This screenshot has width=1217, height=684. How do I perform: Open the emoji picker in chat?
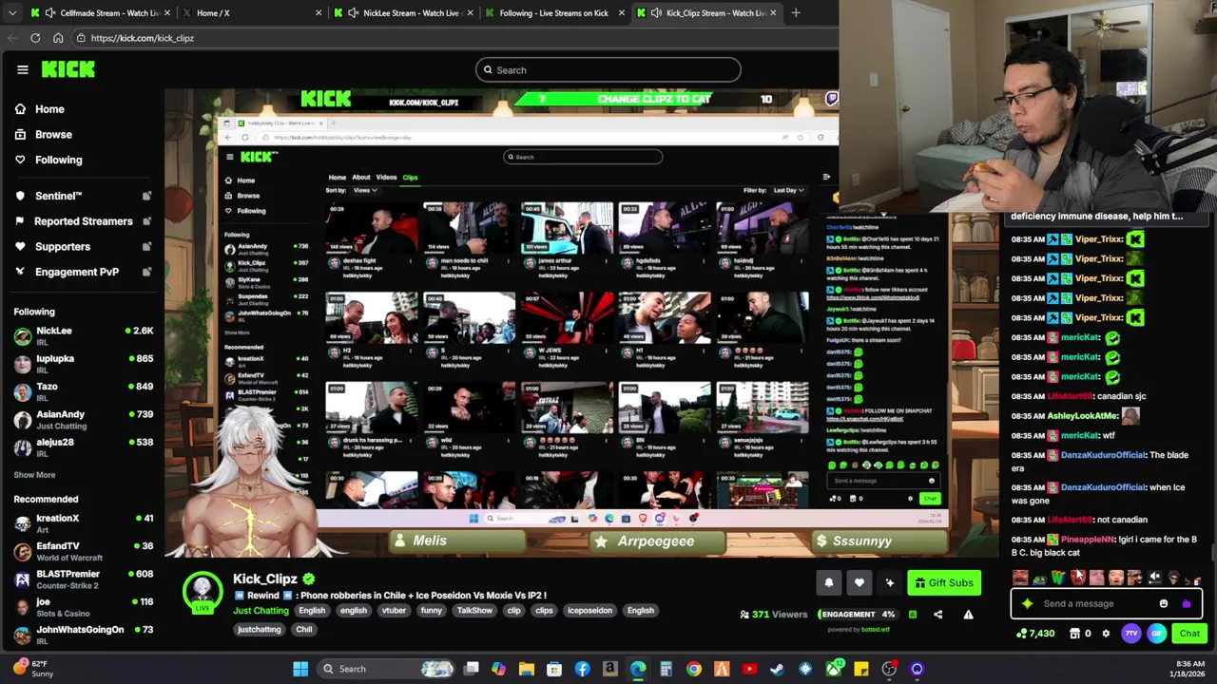(x=1164, y=603)
